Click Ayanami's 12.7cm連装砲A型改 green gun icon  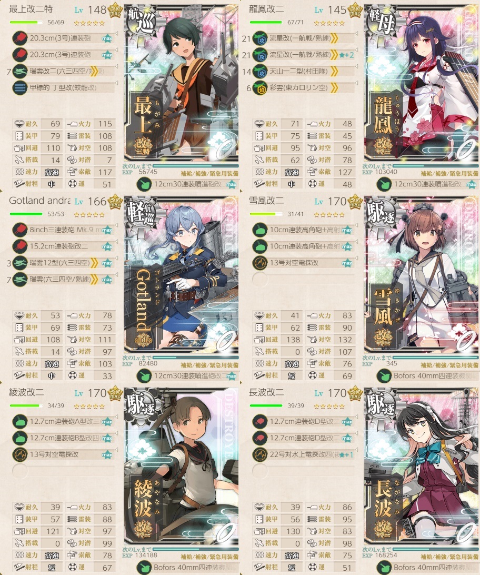tap(20, 422)
